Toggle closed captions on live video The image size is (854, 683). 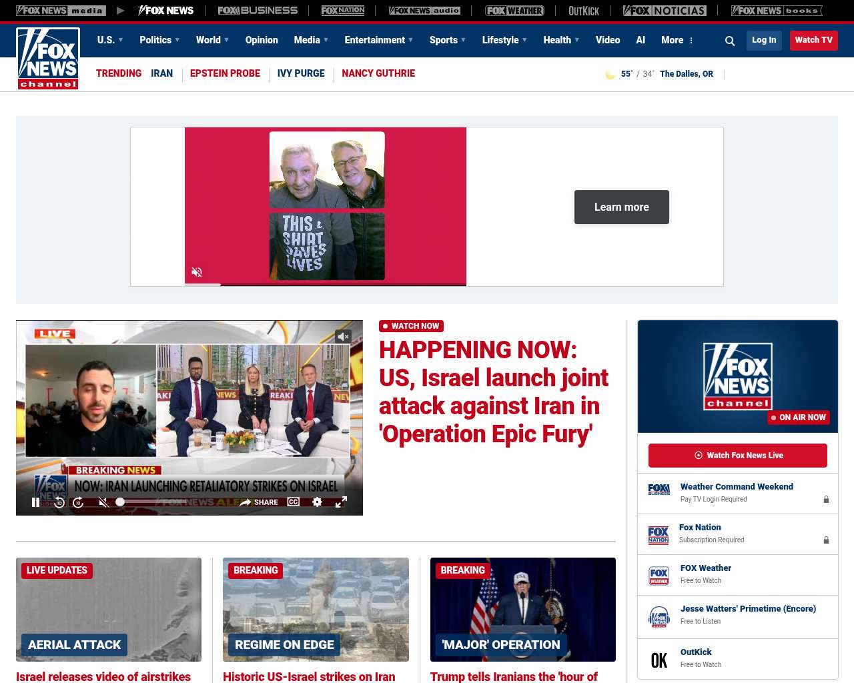(294, 502)
